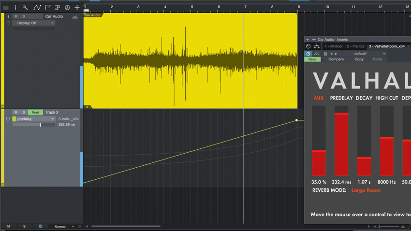The height and width of the screenshot is (231, 411).
Task: Click the plus icon in Inserts header
Action: (x=314, y=39)
